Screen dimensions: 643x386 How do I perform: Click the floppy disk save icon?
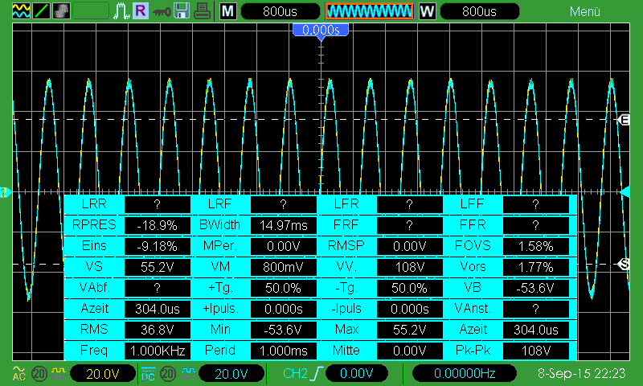(182, 11)
